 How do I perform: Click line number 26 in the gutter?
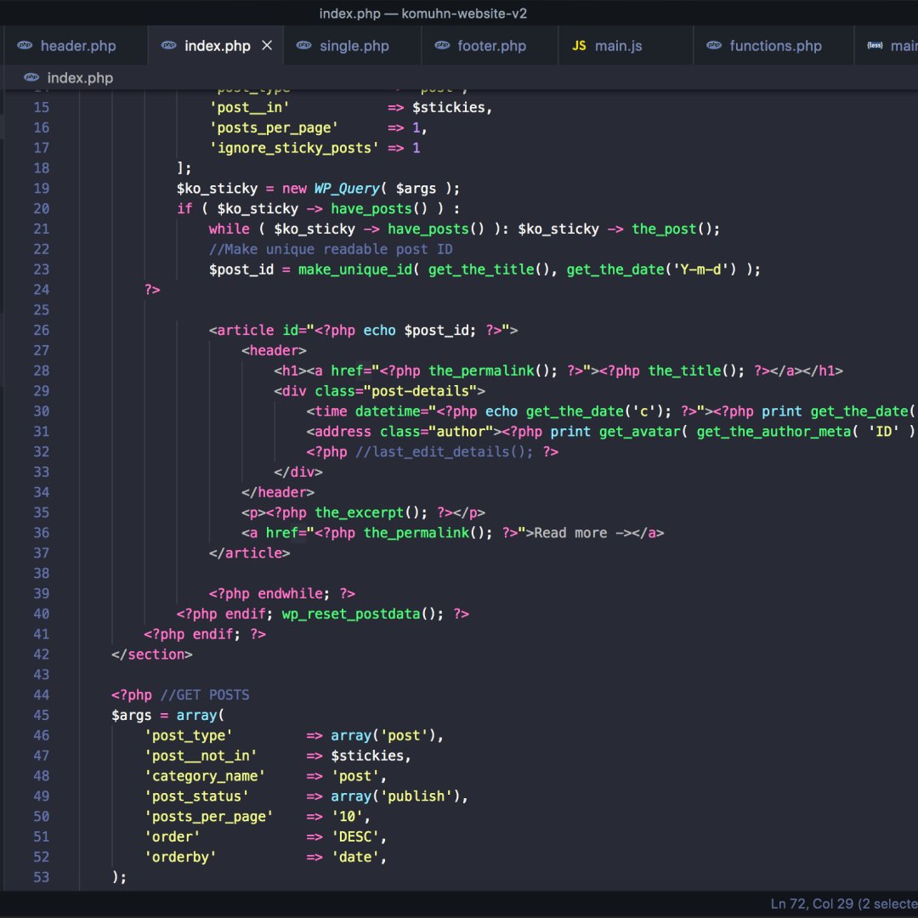(x=41, y=330)
